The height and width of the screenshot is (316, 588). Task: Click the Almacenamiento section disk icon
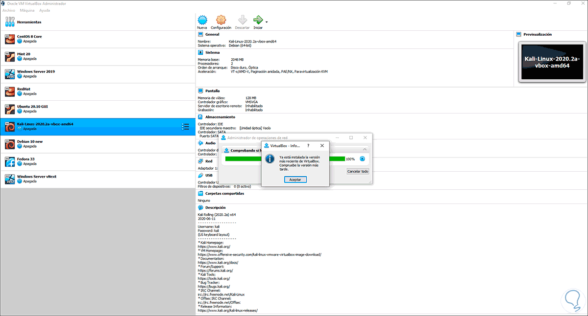click(201, 117)
